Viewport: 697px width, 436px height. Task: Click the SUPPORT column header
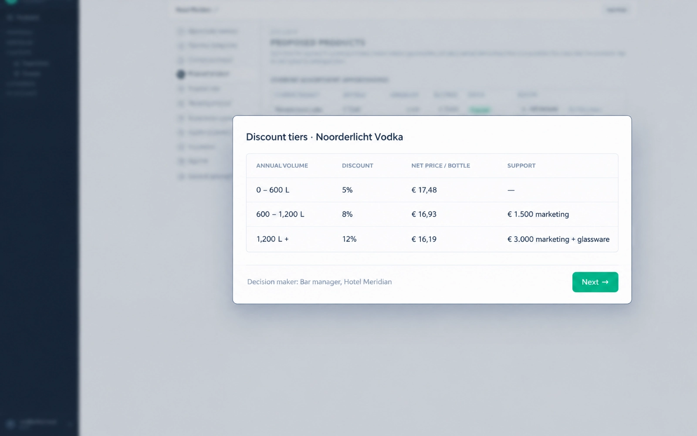[521, 166]
